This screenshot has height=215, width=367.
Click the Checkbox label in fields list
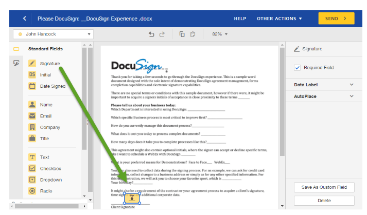(50, 168)
